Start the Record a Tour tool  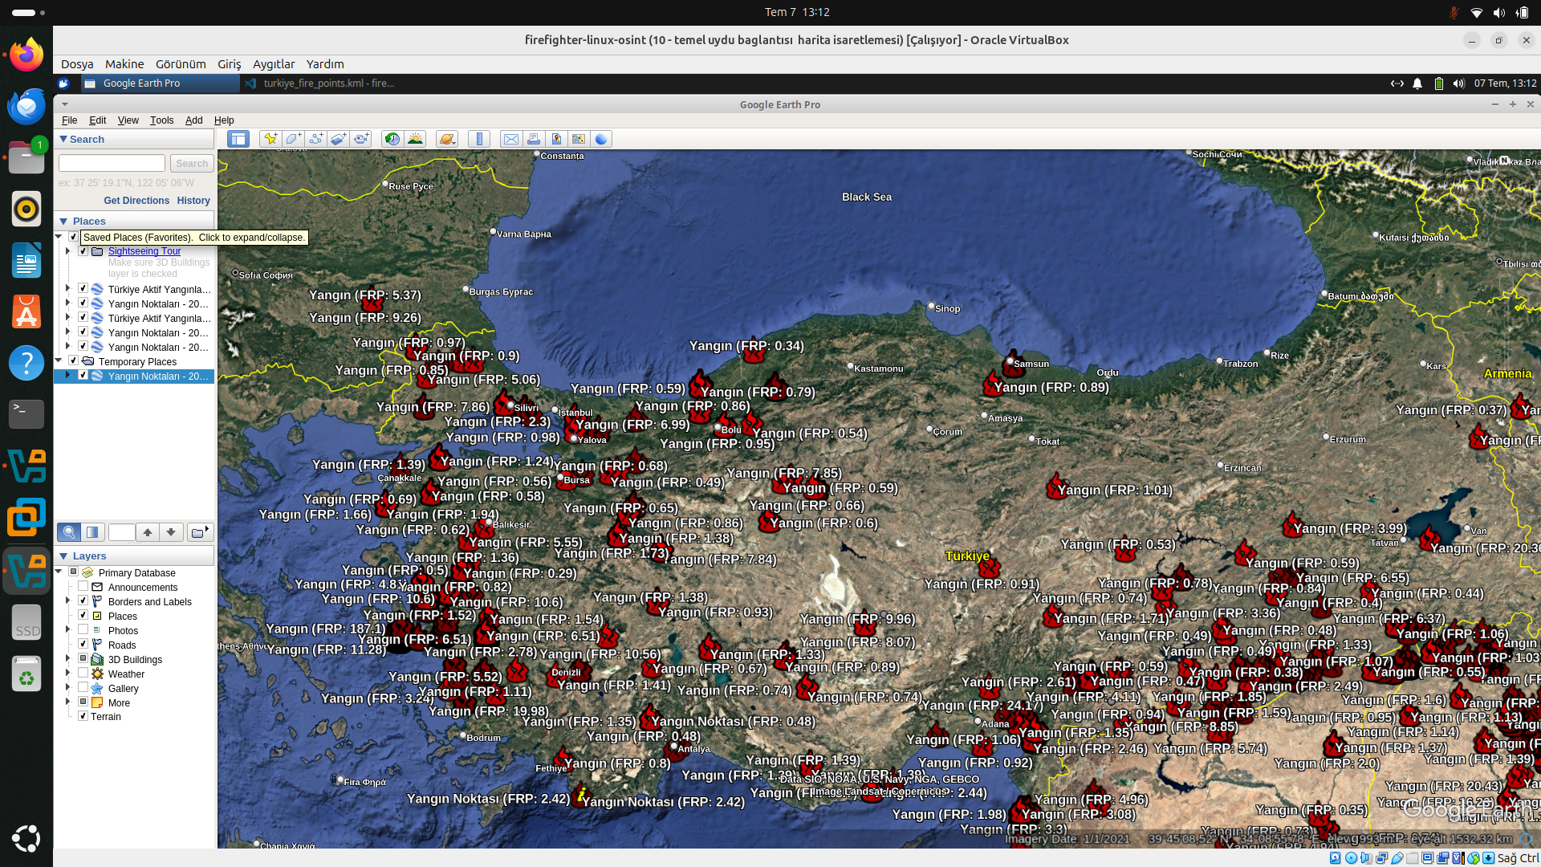point(360,139)
